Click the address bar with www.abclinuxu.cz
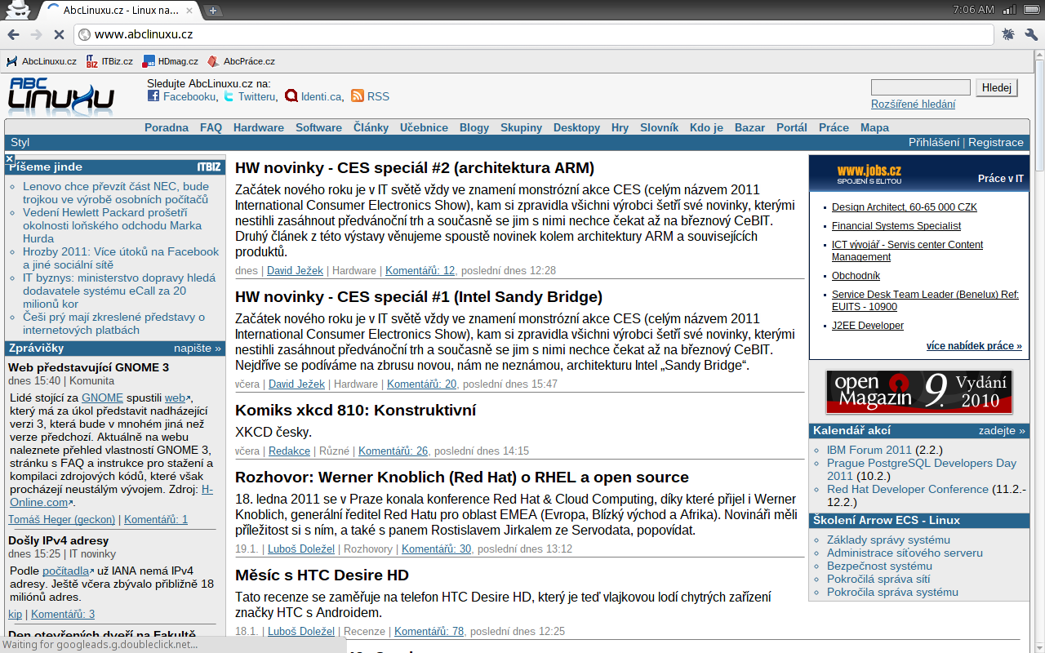Screen dimensions: 1045x653 [x=533, y=34]
